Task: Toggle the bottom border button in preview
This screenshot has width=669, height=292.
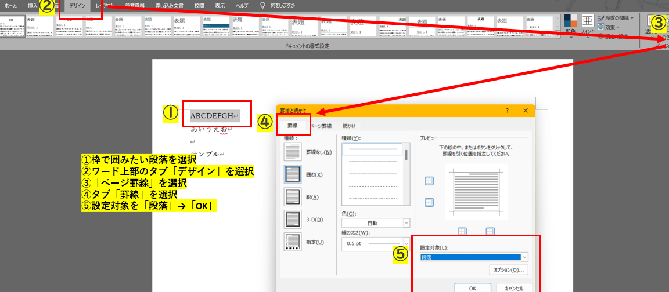Action: (x=429, y=202)
